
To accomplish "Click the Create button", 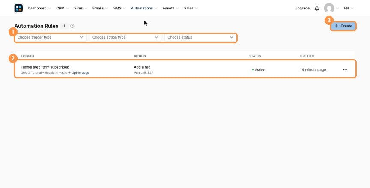I will 343,26.
